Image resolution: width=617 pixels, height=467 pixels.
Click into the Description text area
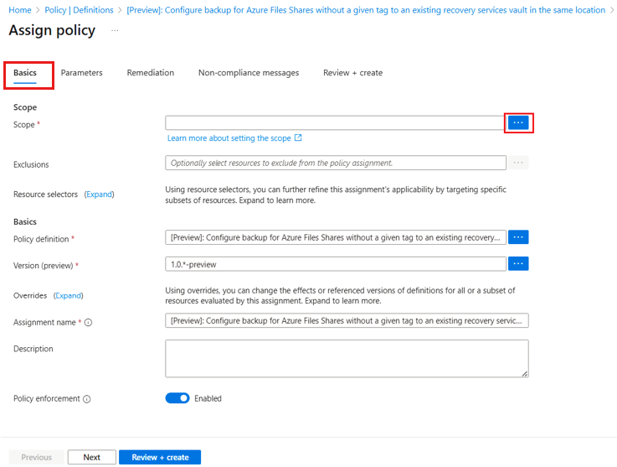coord(347,358)
